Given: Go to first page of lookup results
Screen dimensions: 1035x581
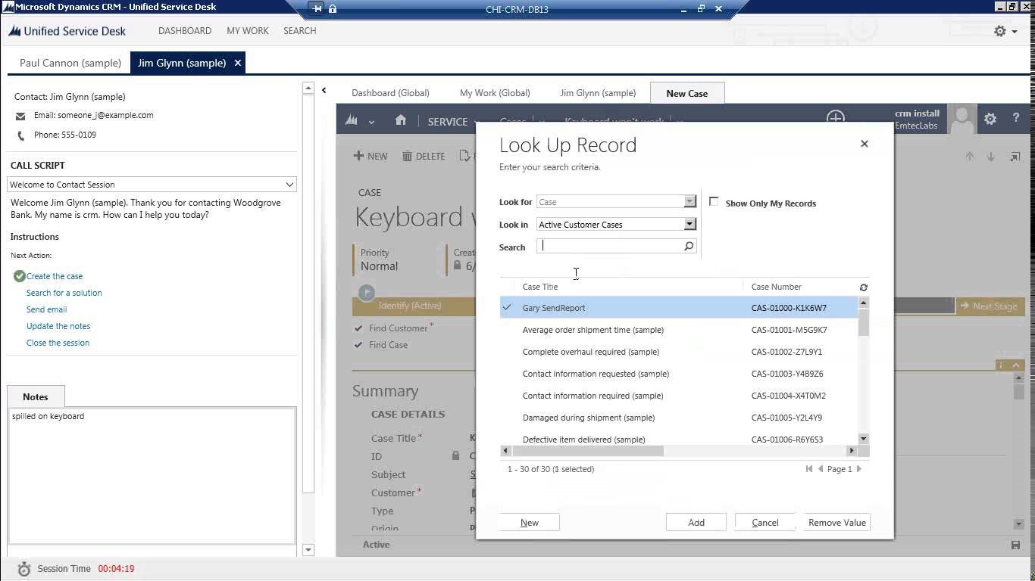Looking at the screenshot, I should pos(810,469).
